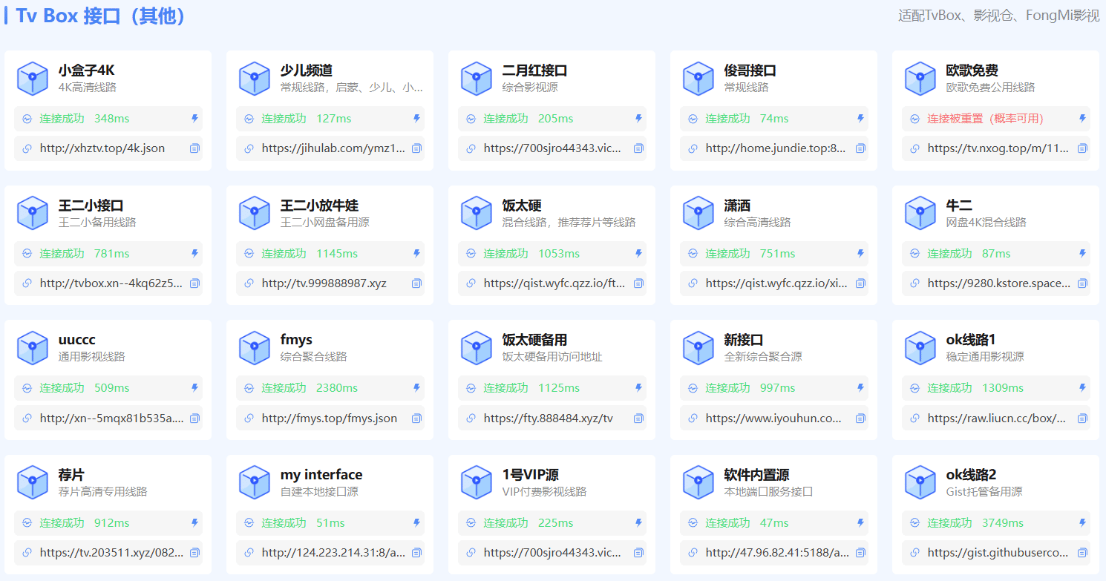Copy the 软件内置源 URL
The height and width of the screenshot is (581, 1106).
coord(860,553)
